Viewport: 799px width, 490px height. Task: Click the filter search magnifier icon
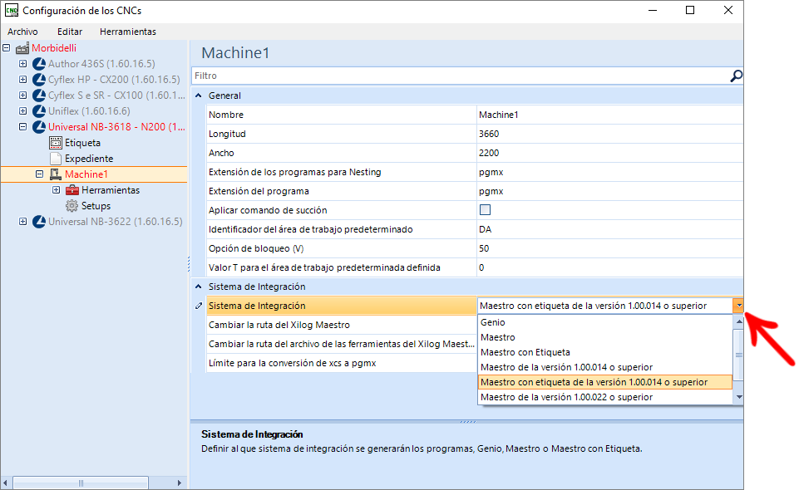click(736, 76)
